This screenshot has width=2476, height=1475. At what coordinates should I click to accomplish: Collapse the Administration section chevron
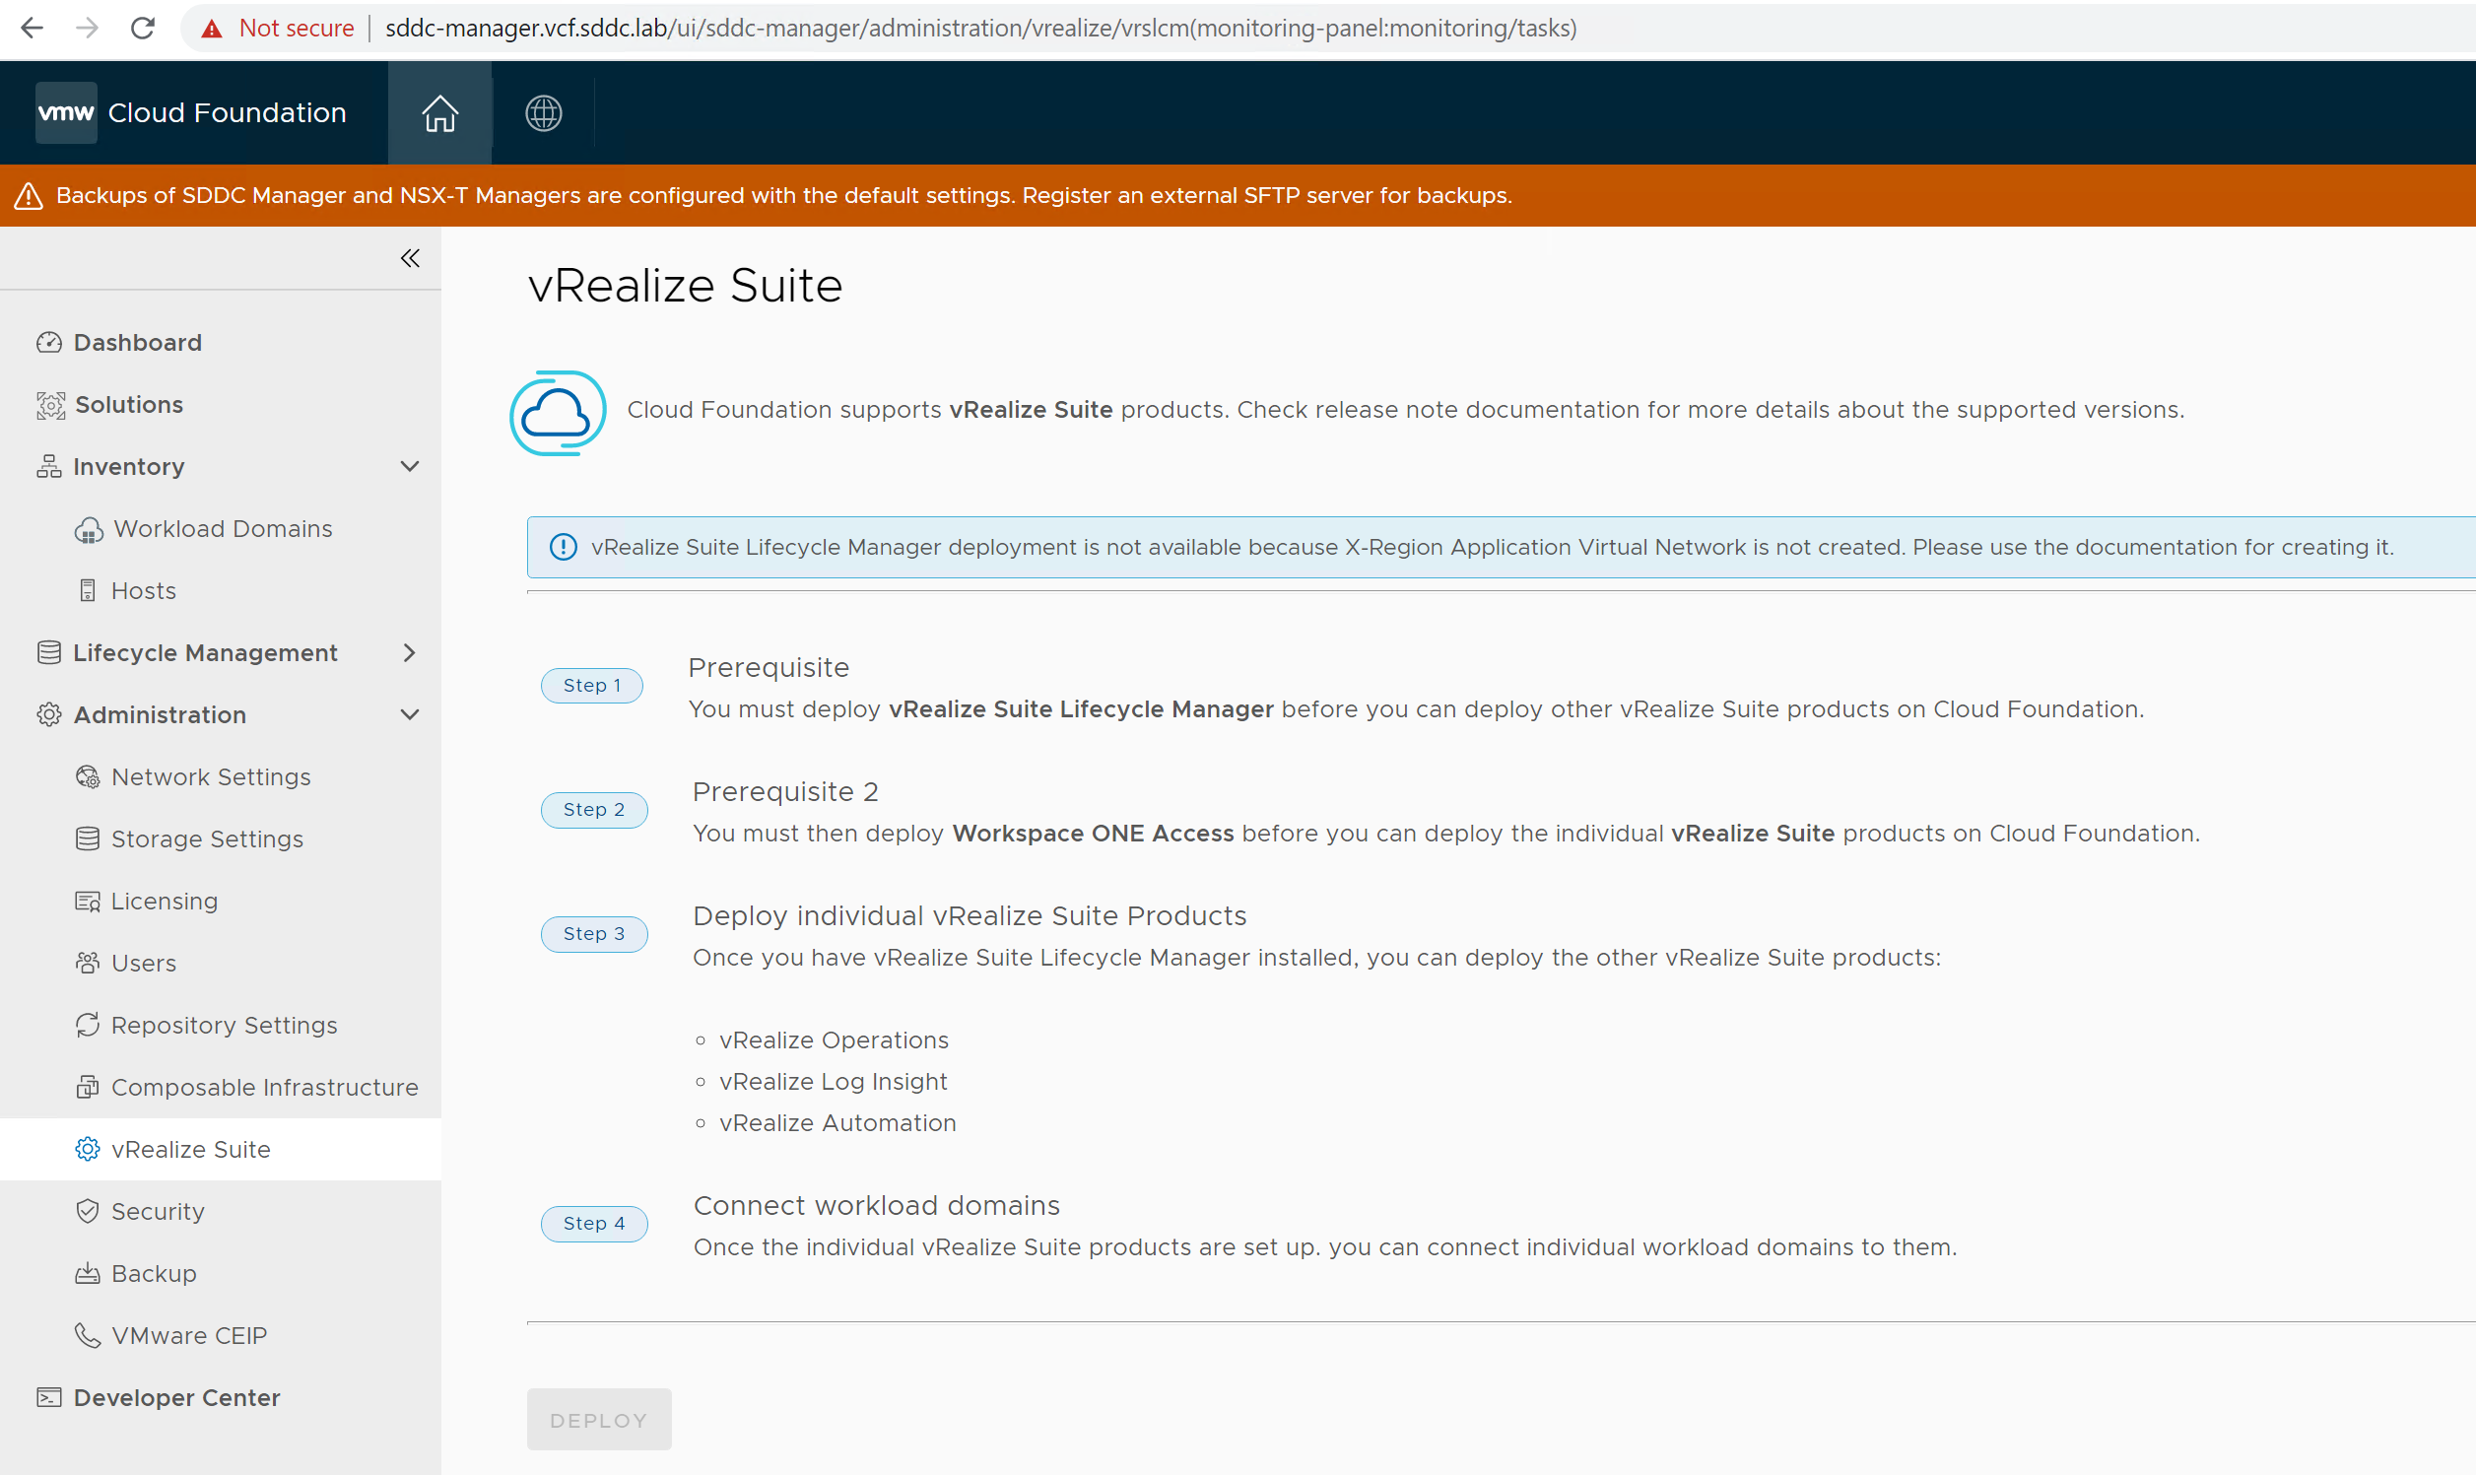tap(409, 714)
